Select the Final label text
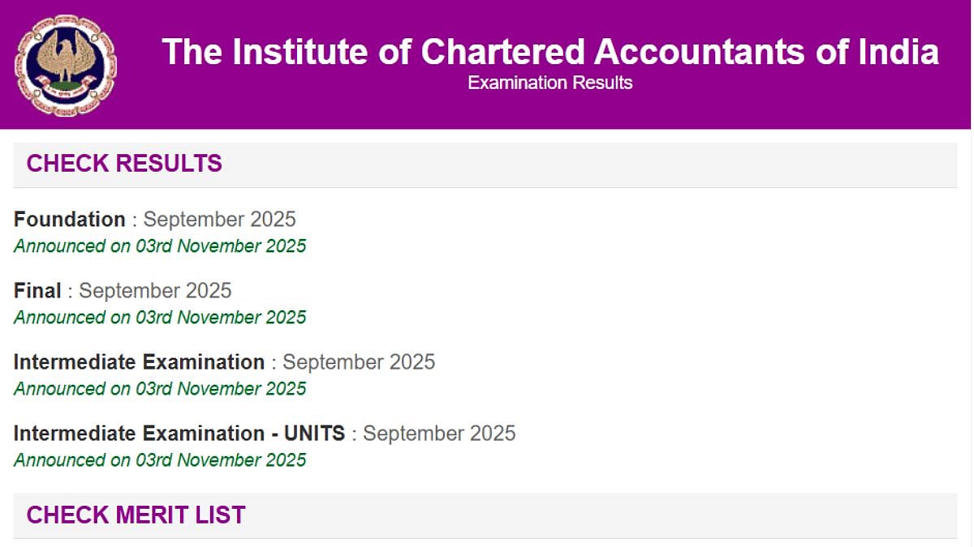Viewport: 974px width, 547px height. point(37,290)
